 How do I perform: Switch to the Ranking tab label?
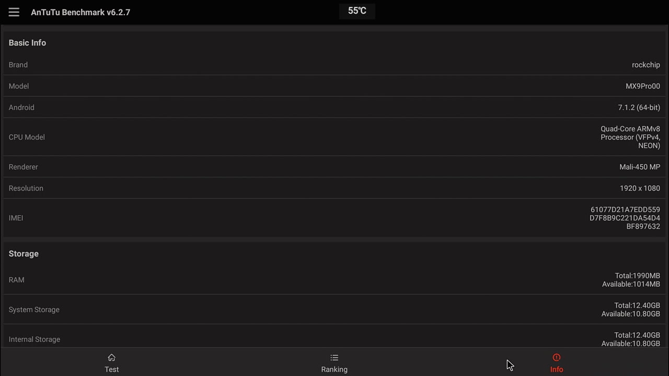click(x=334, y=369)
